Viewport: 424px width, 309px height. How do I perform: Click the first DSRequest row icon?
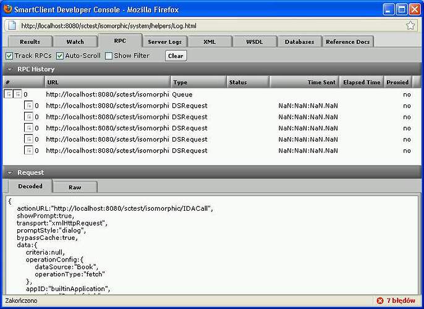point(28,106)
